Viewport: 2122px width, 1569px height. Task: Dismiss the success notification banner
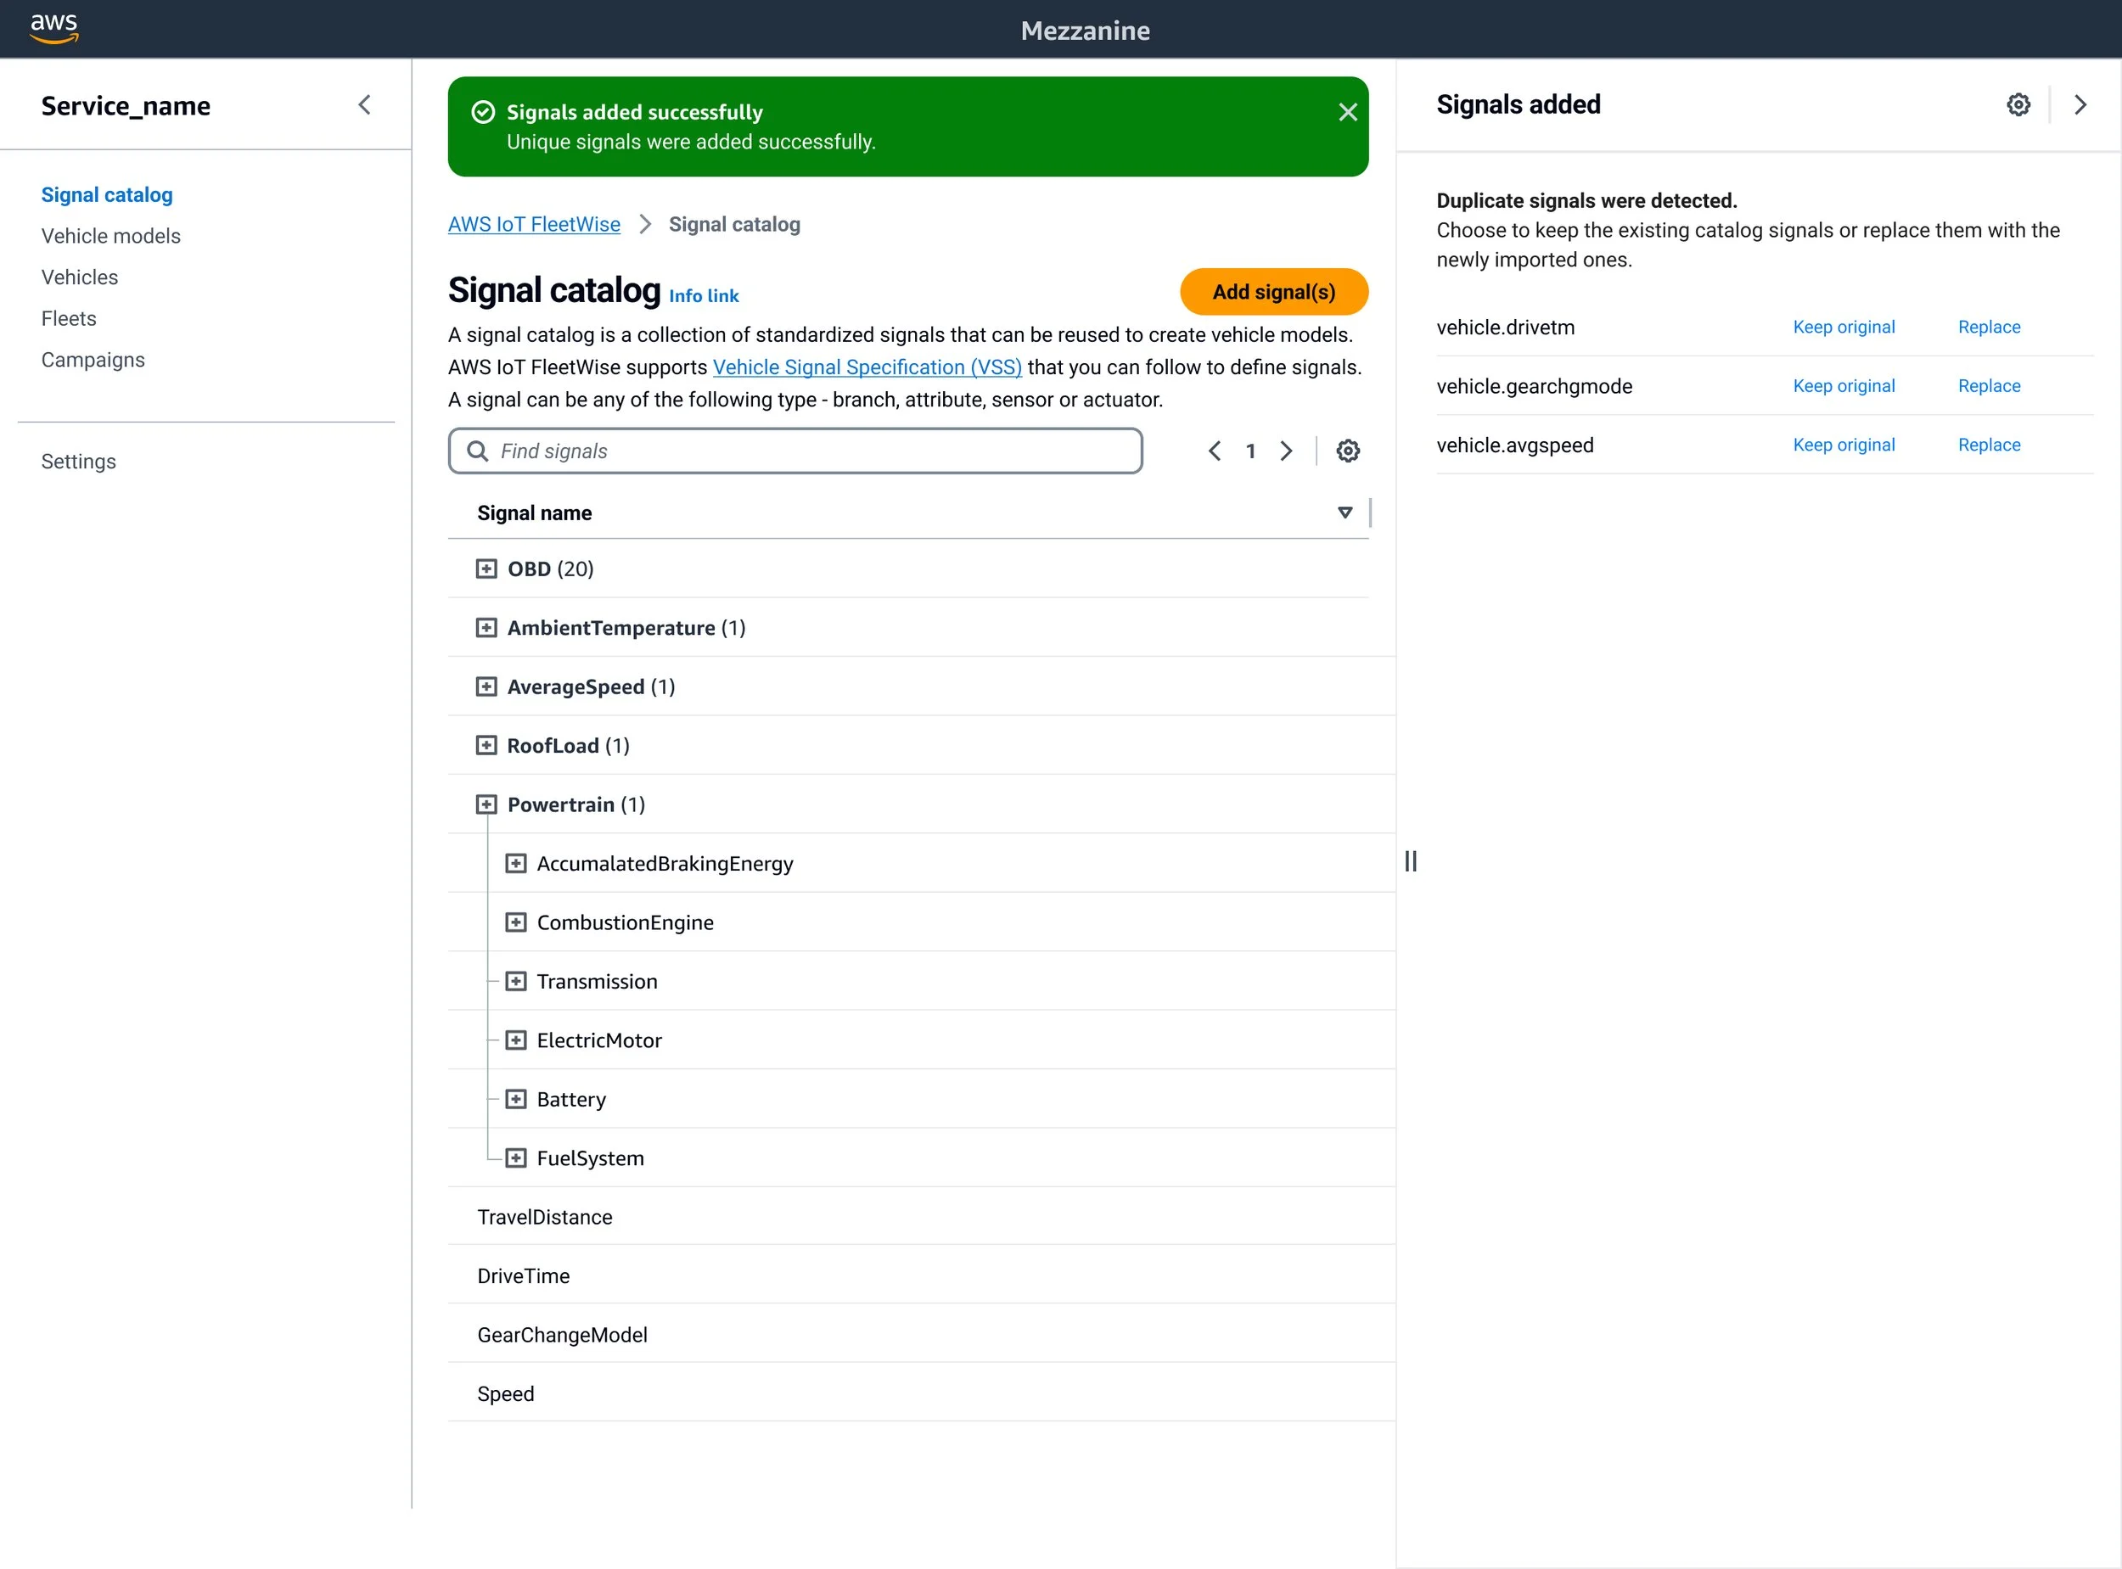tap(1347, 112)
